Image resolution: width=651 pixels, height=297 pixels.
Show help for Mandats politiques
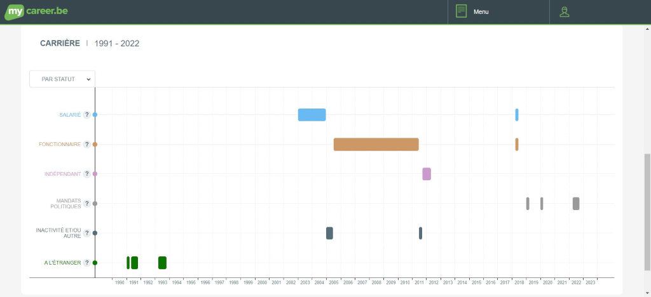(x=87, y=204)
